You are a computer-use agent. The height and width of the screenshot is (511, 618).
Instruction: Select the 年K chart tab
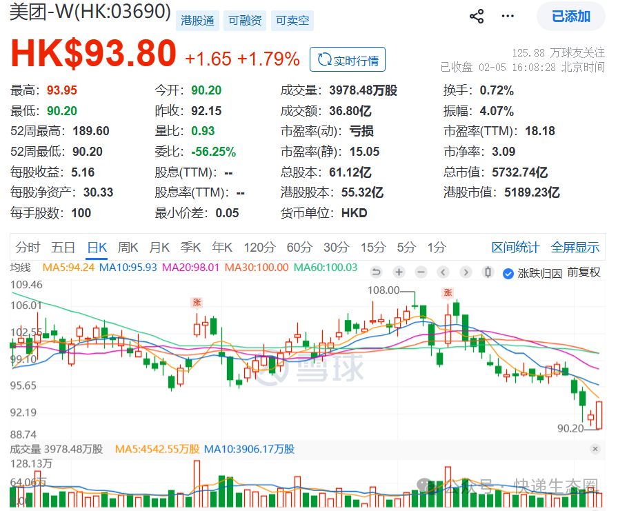click(222, 248)
